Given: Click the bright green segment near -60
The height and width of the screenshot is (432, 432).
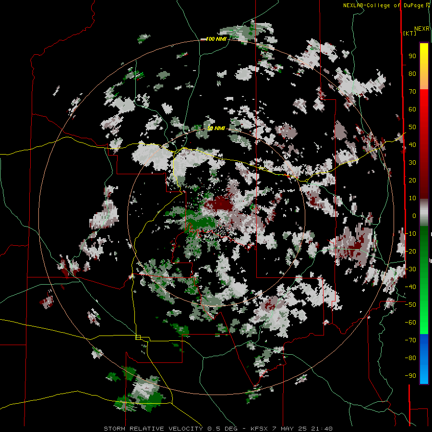Looking at the screenshot, I should [424, 323].
